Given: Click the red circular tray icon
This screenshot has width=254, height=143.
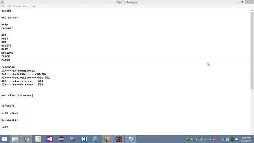Looking at the screenshot, I should pyautogui.click(x=219, y=139).
